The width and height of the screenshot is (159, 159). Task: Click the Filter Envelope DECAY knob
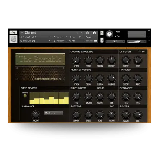pos(88,78)
